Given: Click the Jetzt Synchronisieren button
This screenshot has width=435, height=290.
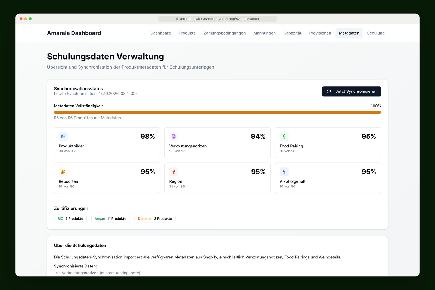Looking at the screenshot, I should pos(352,91).
